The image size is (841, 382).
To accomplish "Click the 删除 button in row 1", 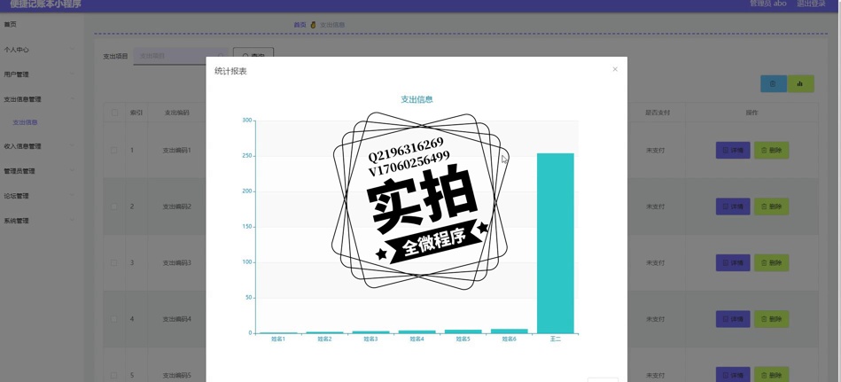I will coord(771,150).
